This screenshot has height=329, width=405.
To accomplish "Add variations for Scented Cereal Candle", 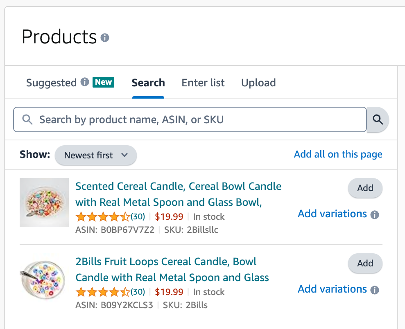I will tap(332, 214).
